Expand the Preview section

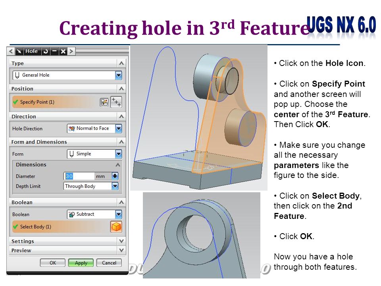click(x=121, y=250)
